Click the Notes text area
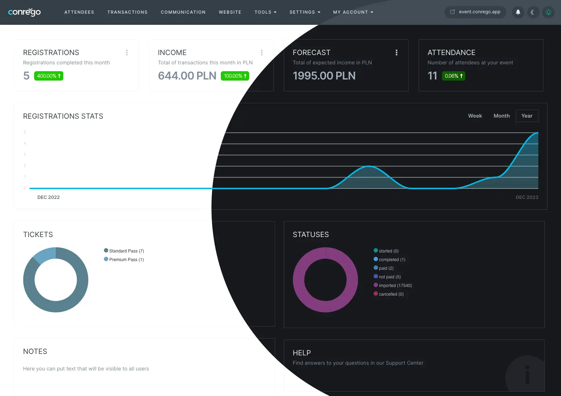 tap(86, 369)
